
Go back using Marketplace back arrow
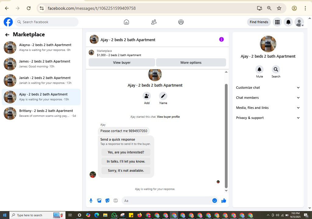pyautogui.click(x=7, y=35)
